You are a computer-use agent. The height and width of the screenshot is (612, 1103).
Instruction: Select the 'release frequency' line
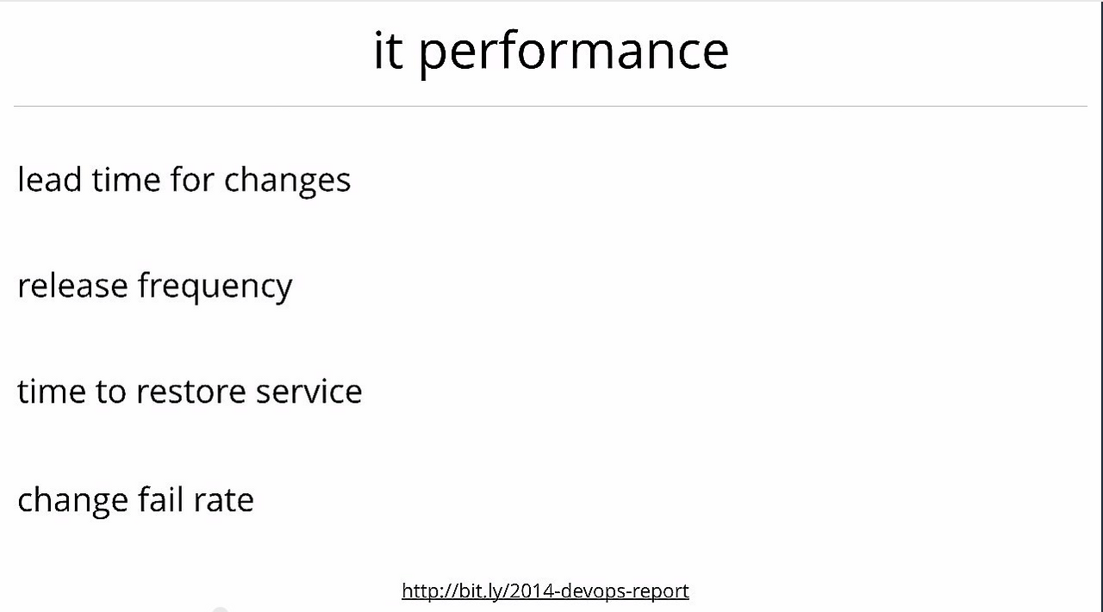tap(155, 286)
